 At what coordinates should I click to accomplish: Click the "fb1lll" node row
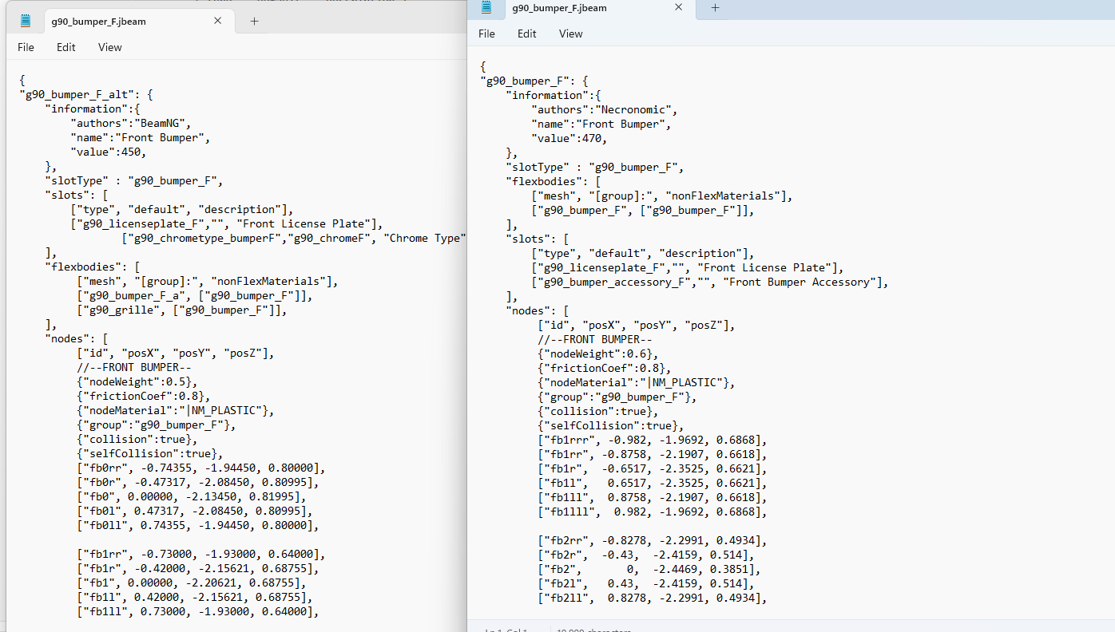point(653,512)
